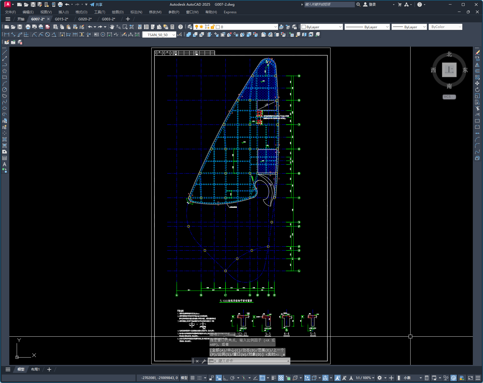Toggle grid display in status bar

[192, 378]
